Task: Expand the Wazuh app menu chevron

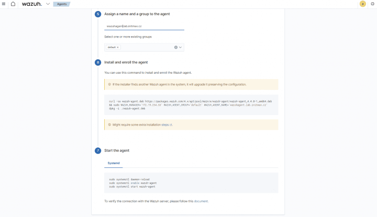Action: pos(48,4)
